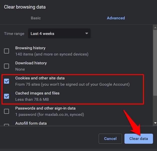
Task: Enable the Browsing history checkbox
Action: point(7,51)
